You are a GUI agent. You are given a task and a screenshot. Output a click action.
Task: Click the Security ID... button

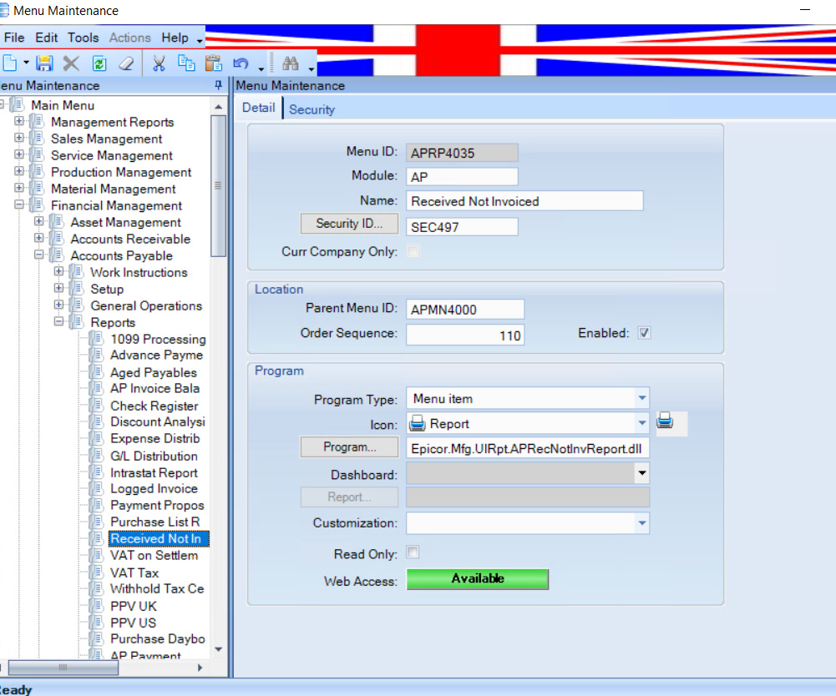pyautogui.click(x=349, y=224)
